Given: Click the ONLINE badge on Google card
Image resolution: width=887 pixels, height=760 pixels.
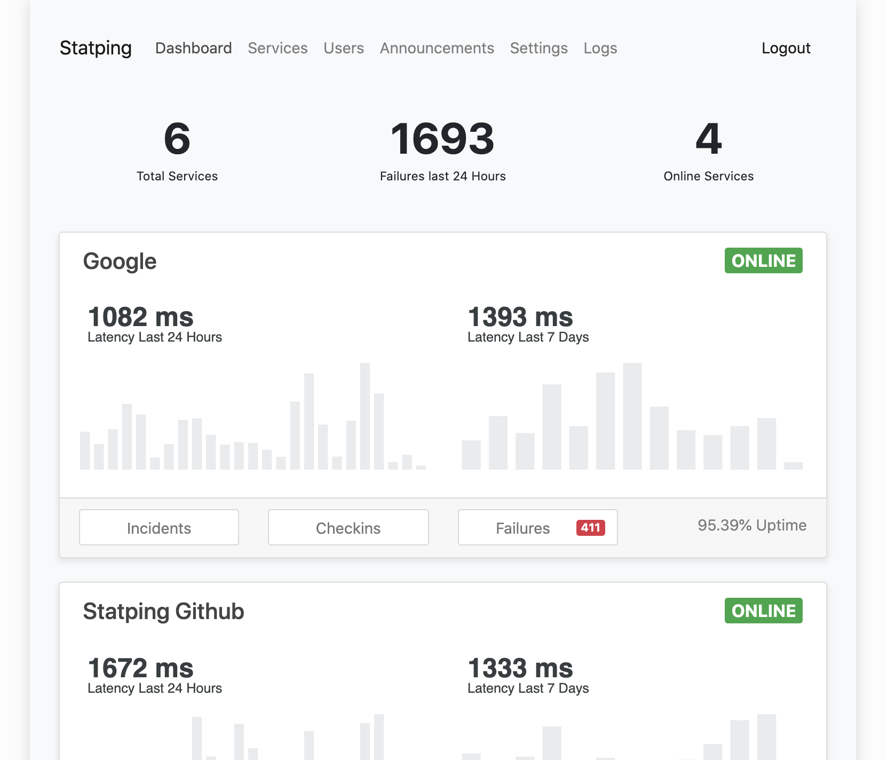Looking at the screenshot, I should point(763,260).
